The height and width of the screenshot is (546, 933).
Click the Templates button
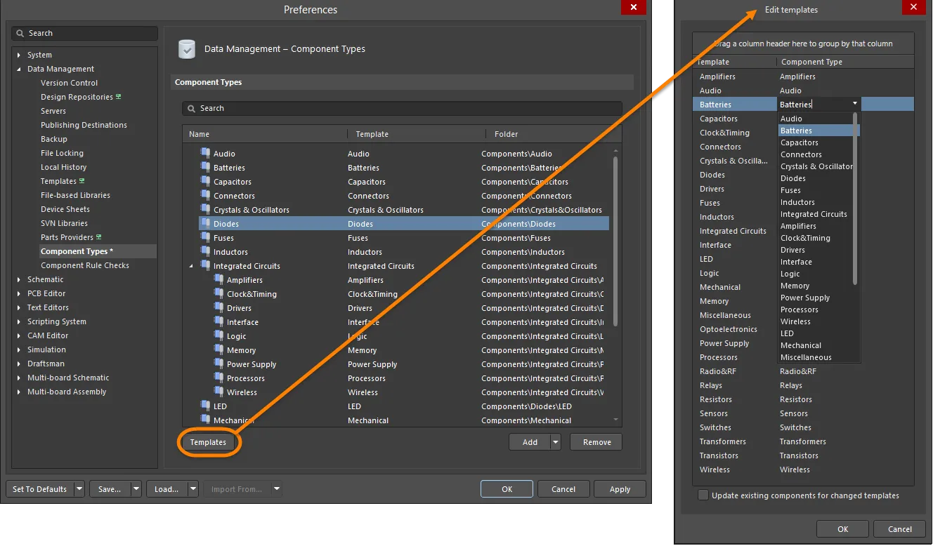coord(208,442)
